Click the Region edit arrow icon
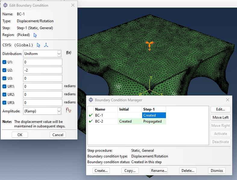237x180 pixels. coord(35,35)
